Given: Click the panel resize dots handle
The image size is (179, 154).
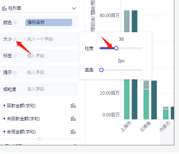Looking at the screenshot, I should 39,139.
